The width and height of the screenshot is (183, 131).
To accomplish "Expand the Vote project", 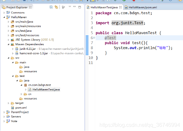I will 4,121.
